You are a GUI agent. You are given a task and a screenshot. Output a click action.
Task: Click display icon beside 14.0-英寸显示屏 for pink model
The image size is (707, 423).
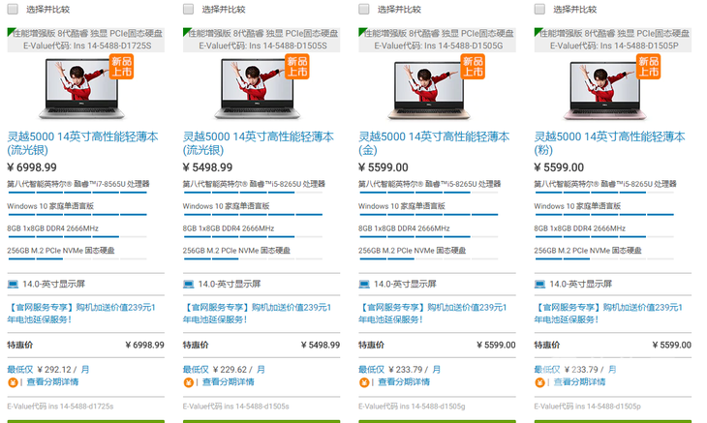tap(539, 285)
